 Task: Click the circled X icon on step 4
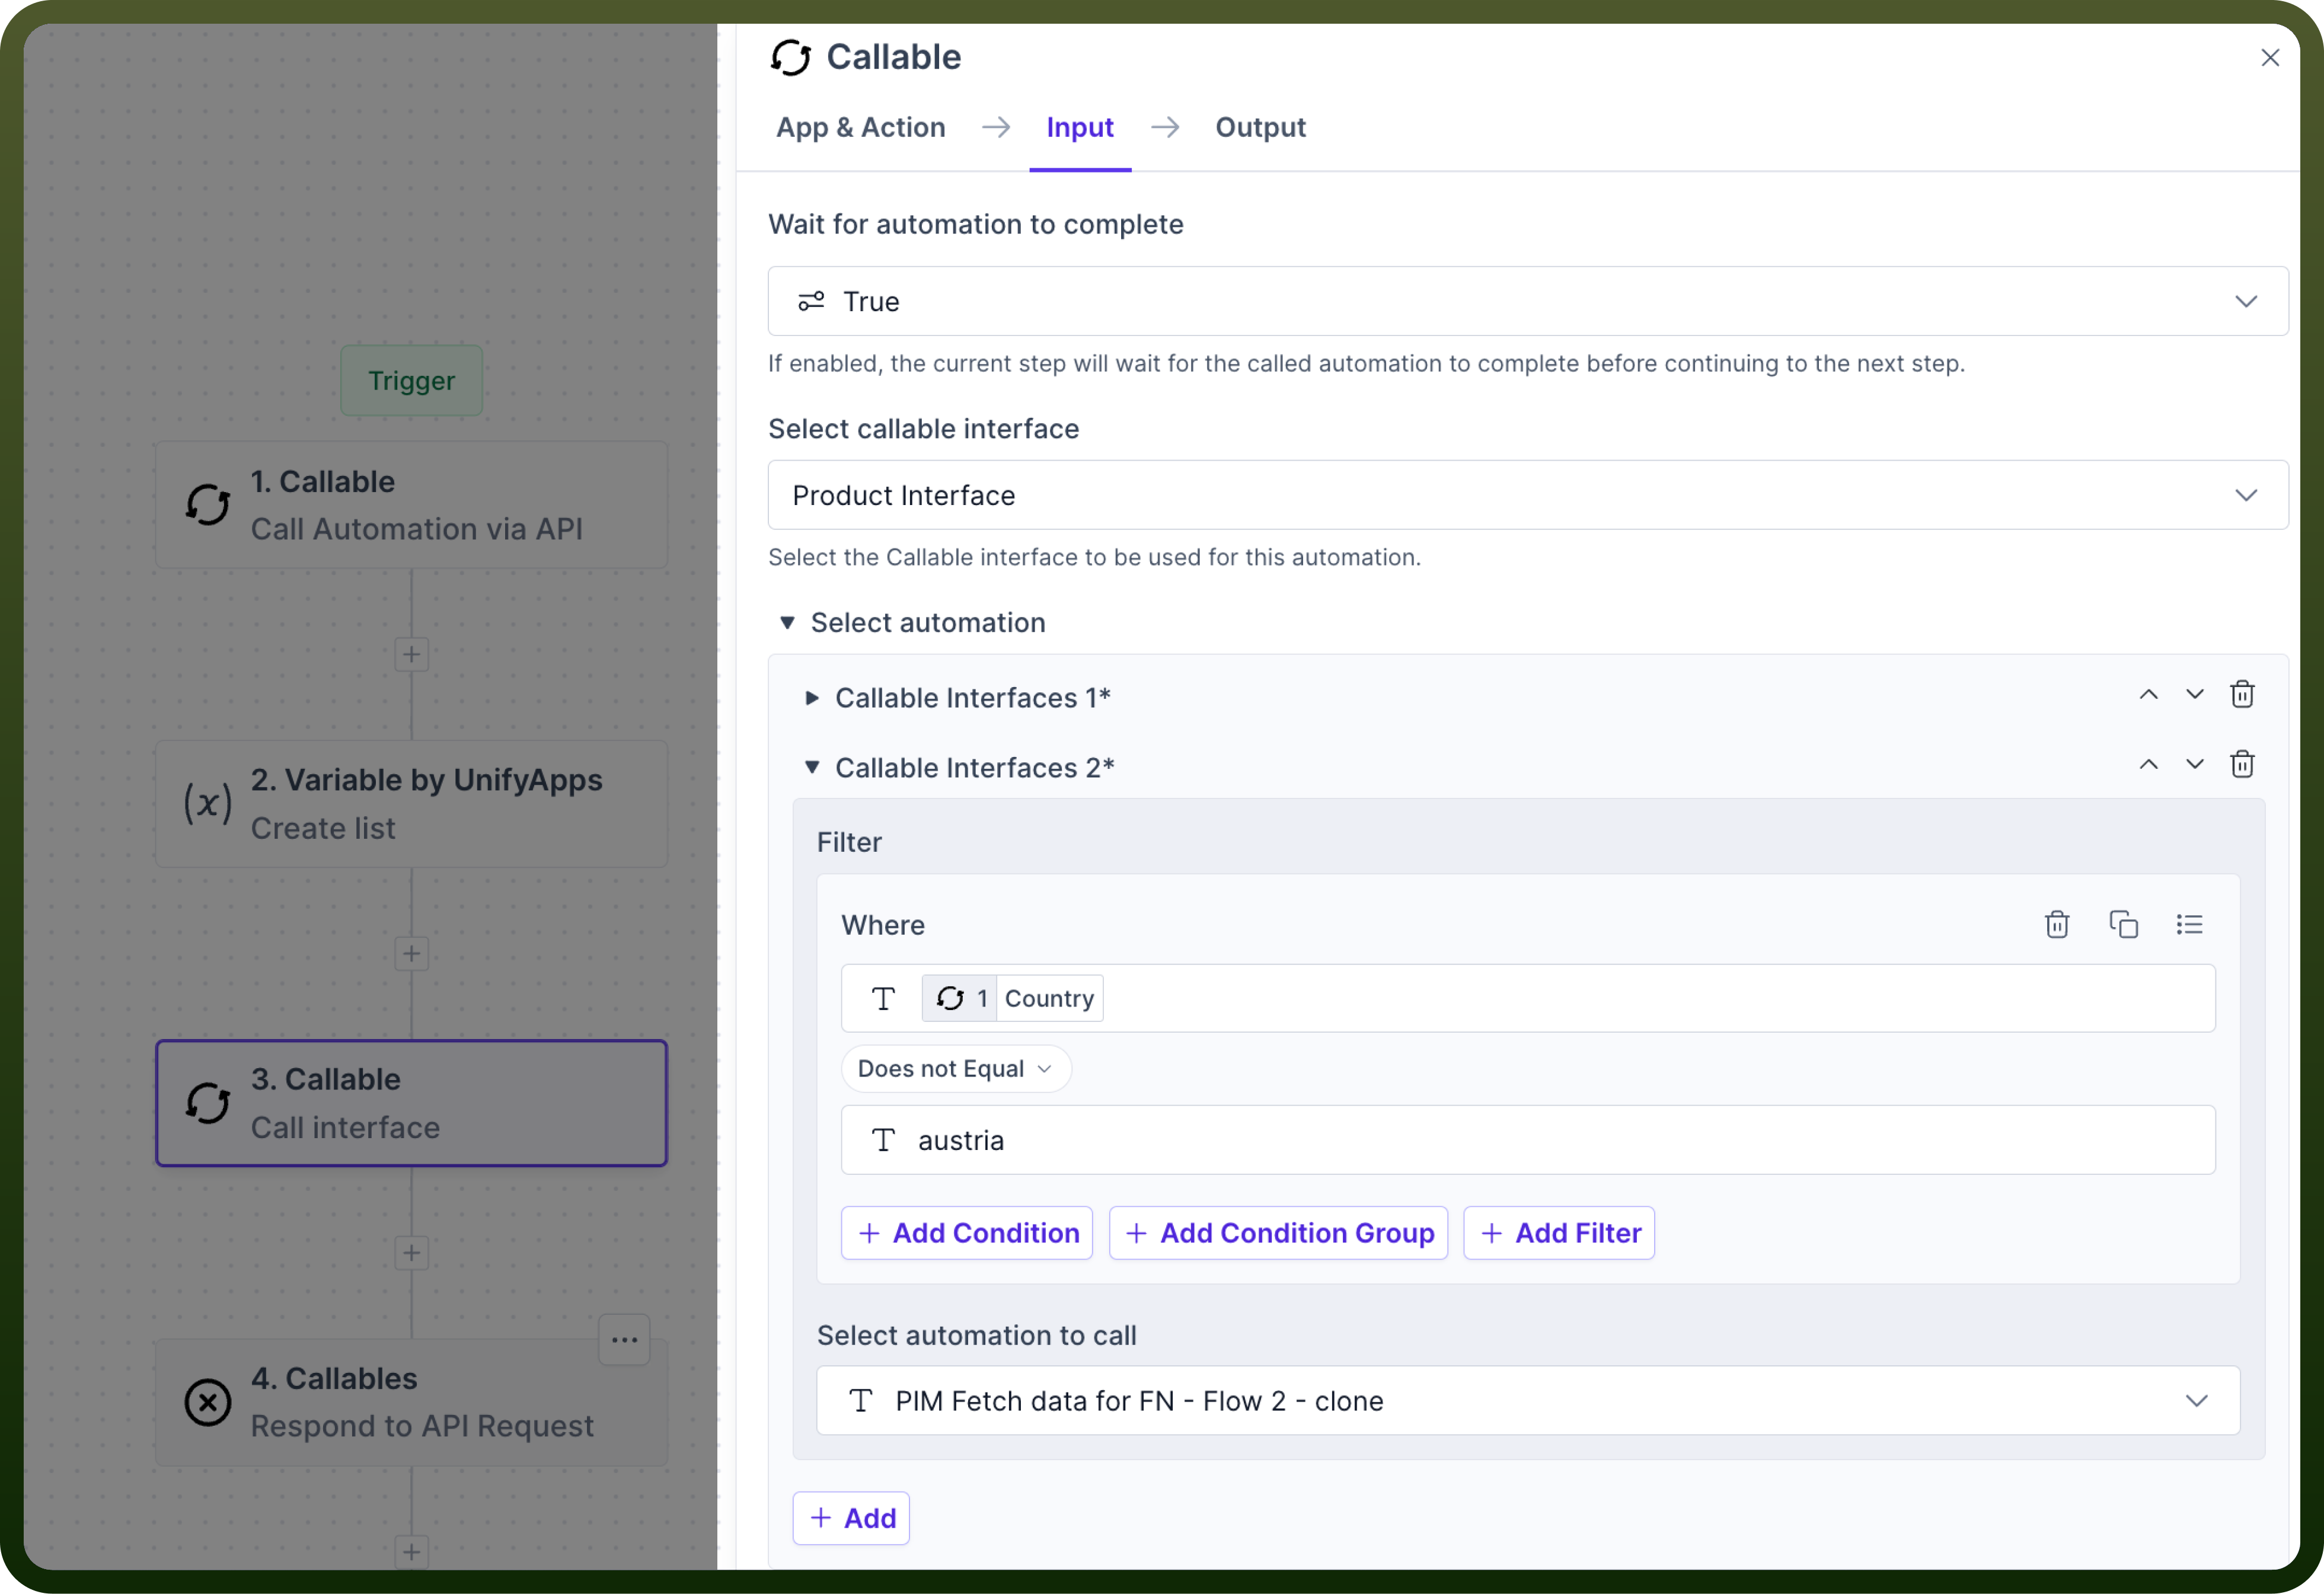(x=208, y=1402)
